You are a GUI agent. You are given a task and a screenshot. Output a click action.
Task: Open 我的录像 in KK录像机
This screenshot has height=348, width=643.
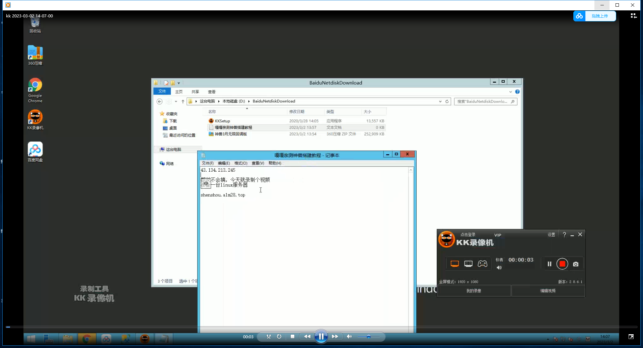coord(474,291)
